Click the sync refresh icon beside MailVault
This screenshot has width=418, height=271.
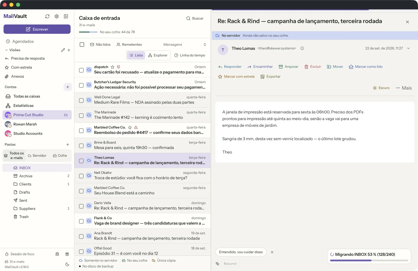coord(47,16)
